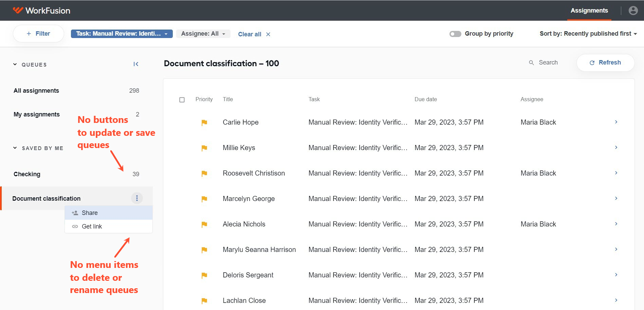
Task: Collapse the Saved by me section
Action: [15, 148]
